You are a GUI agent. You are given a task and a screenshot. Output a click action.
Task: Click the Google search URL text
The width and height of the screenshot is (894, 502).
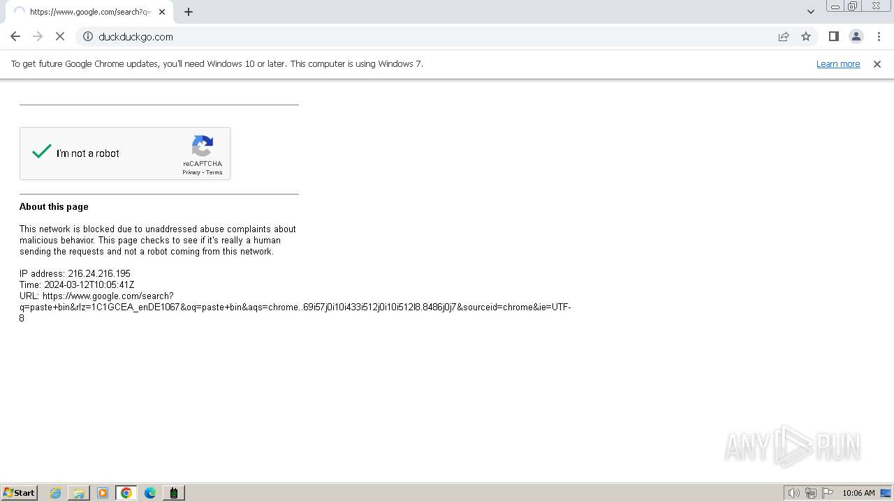[295, 307]
